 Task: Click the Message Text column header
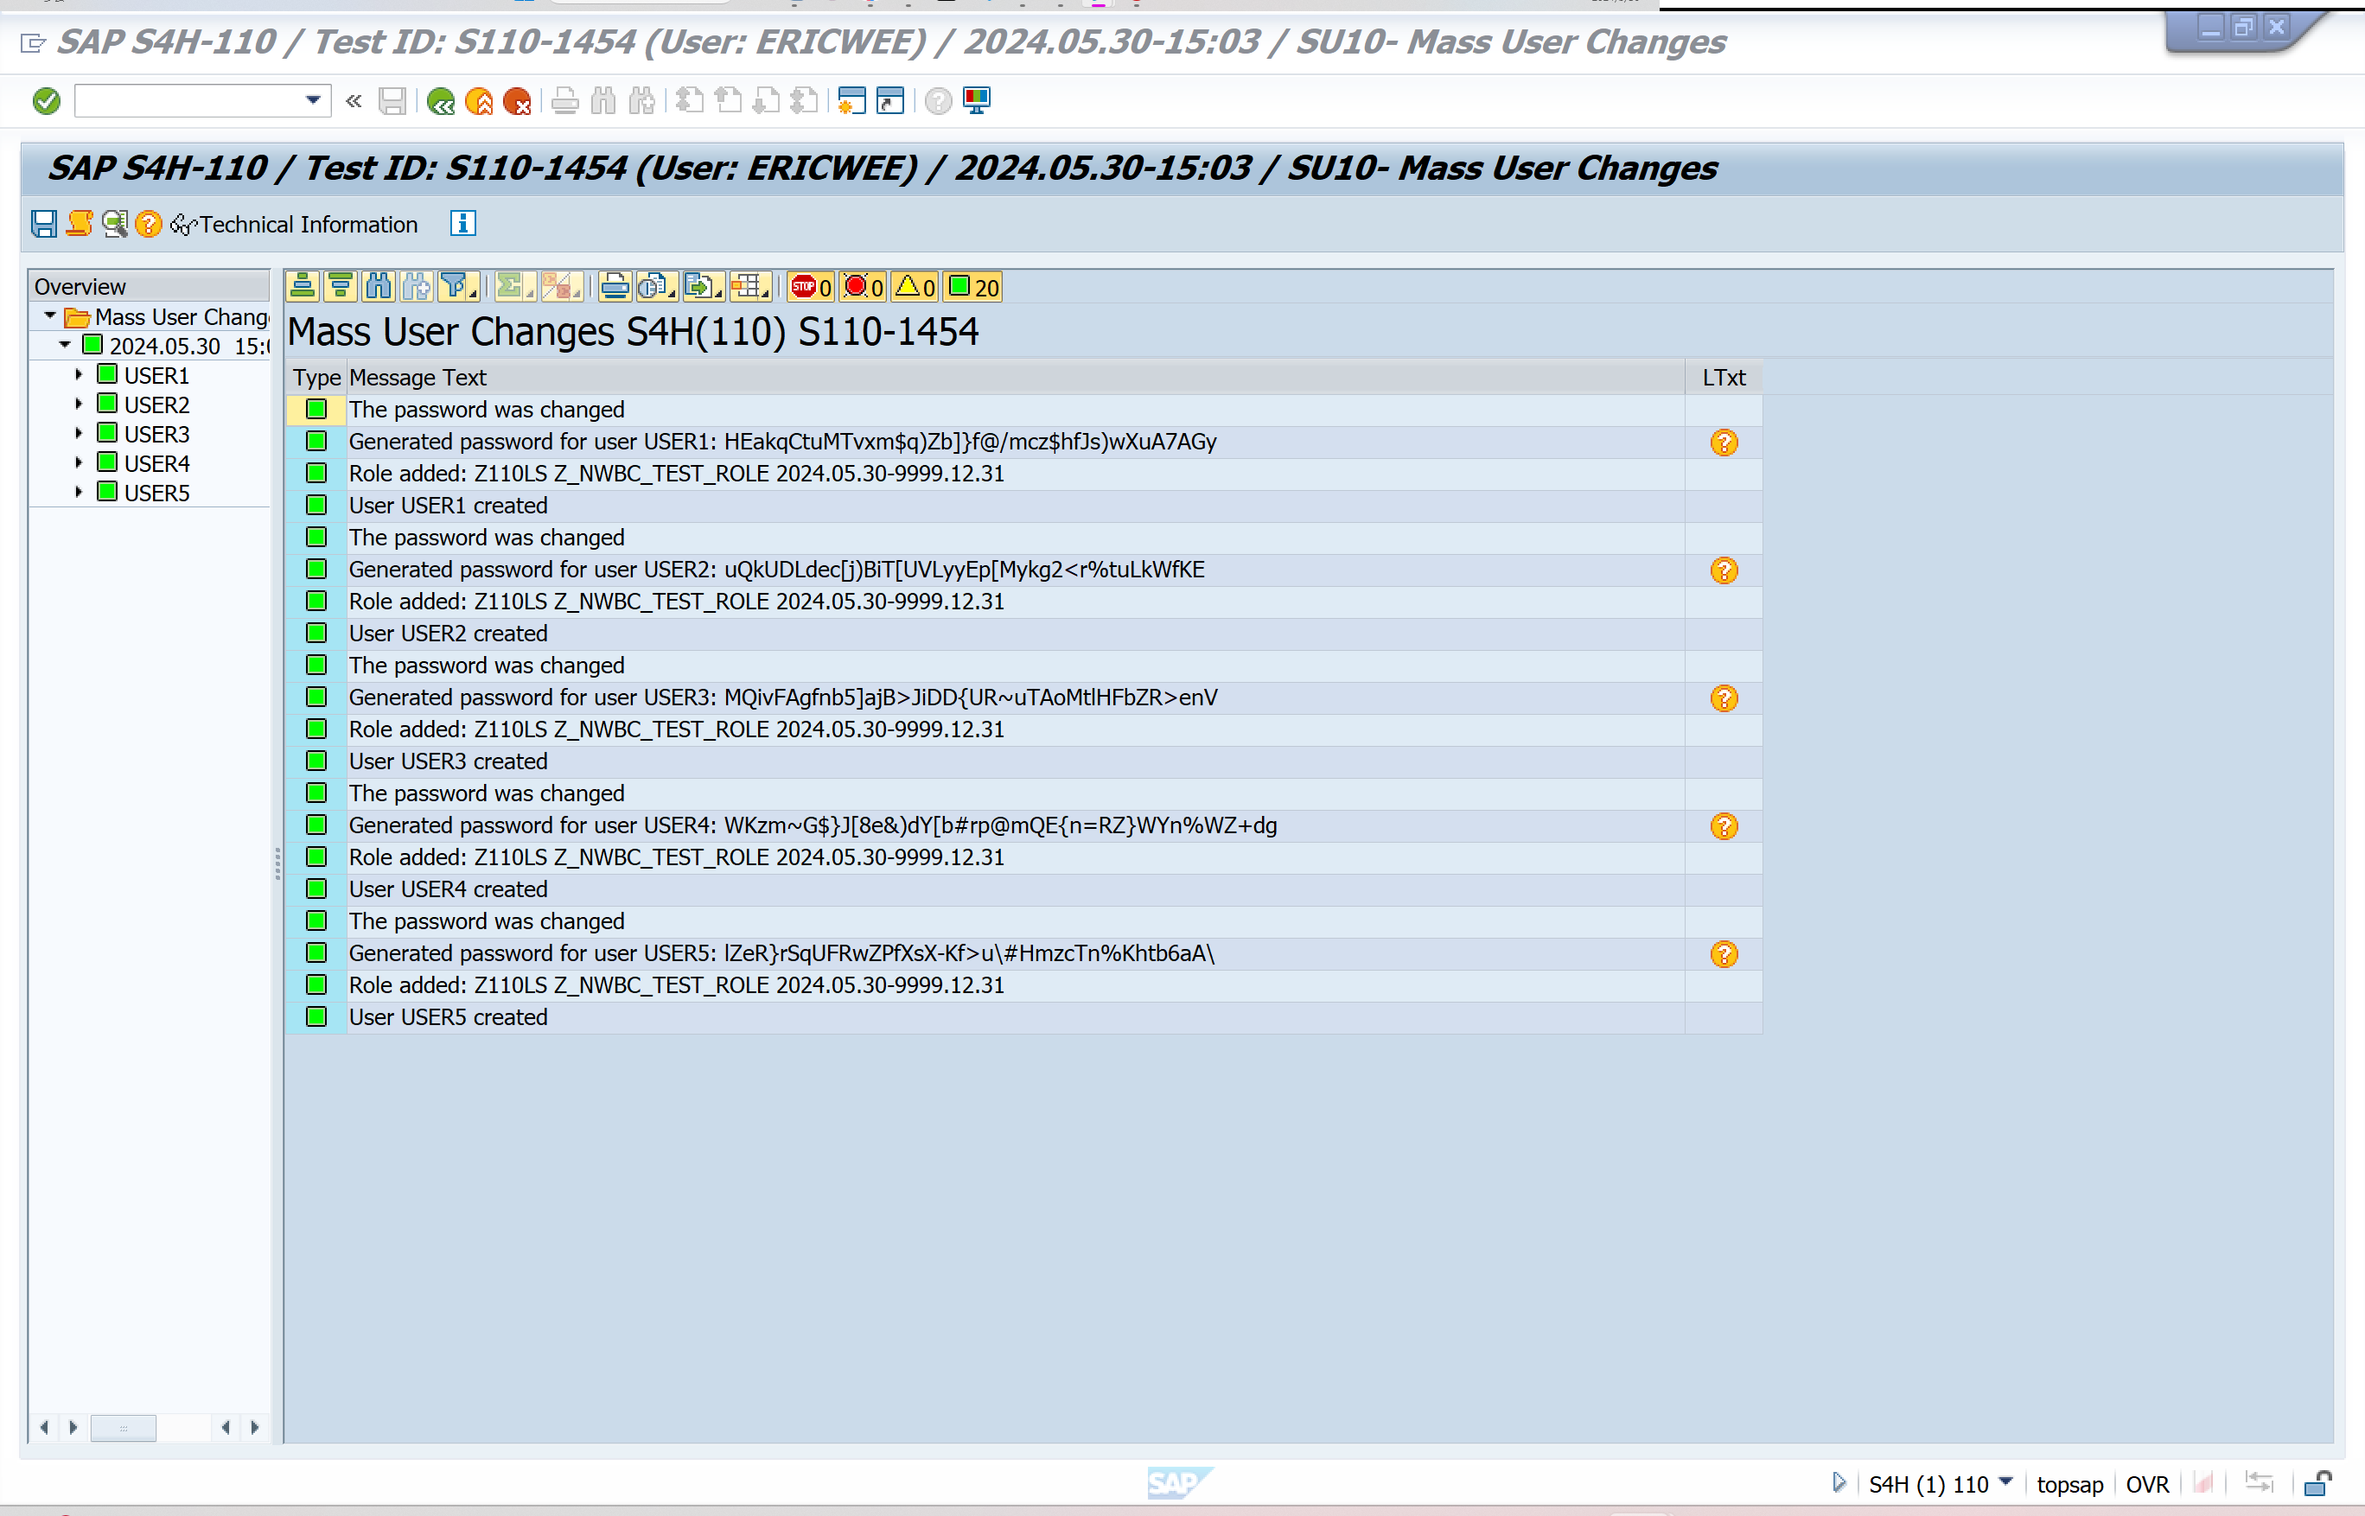pyautogui.click(x=418, y=378)
